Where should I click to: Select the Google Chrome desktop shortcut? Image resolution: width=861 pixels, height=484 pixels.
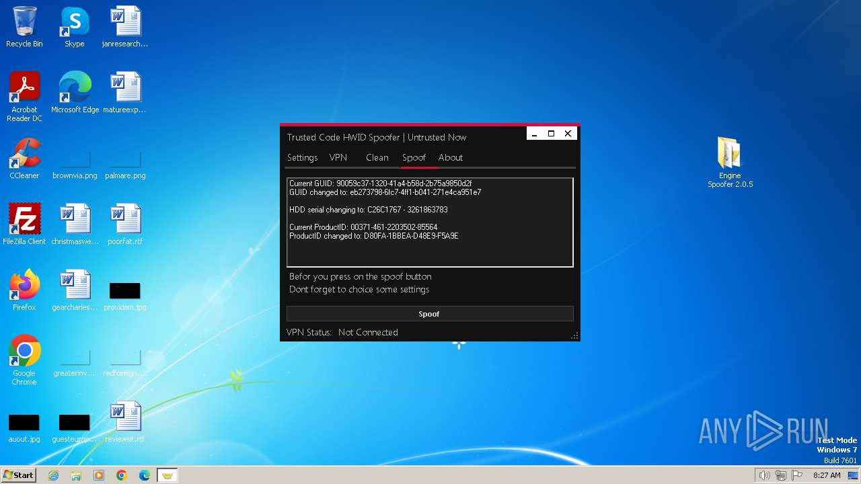click(24, 360)
